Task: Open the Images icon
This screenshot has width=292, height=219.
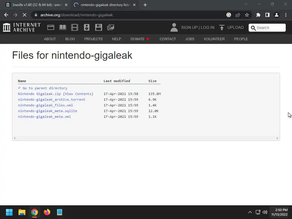Action: point(111,27)
